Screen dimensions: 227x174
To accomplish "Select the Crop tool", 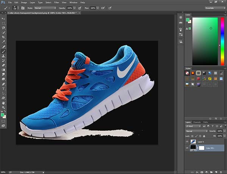I will point(3,37).
